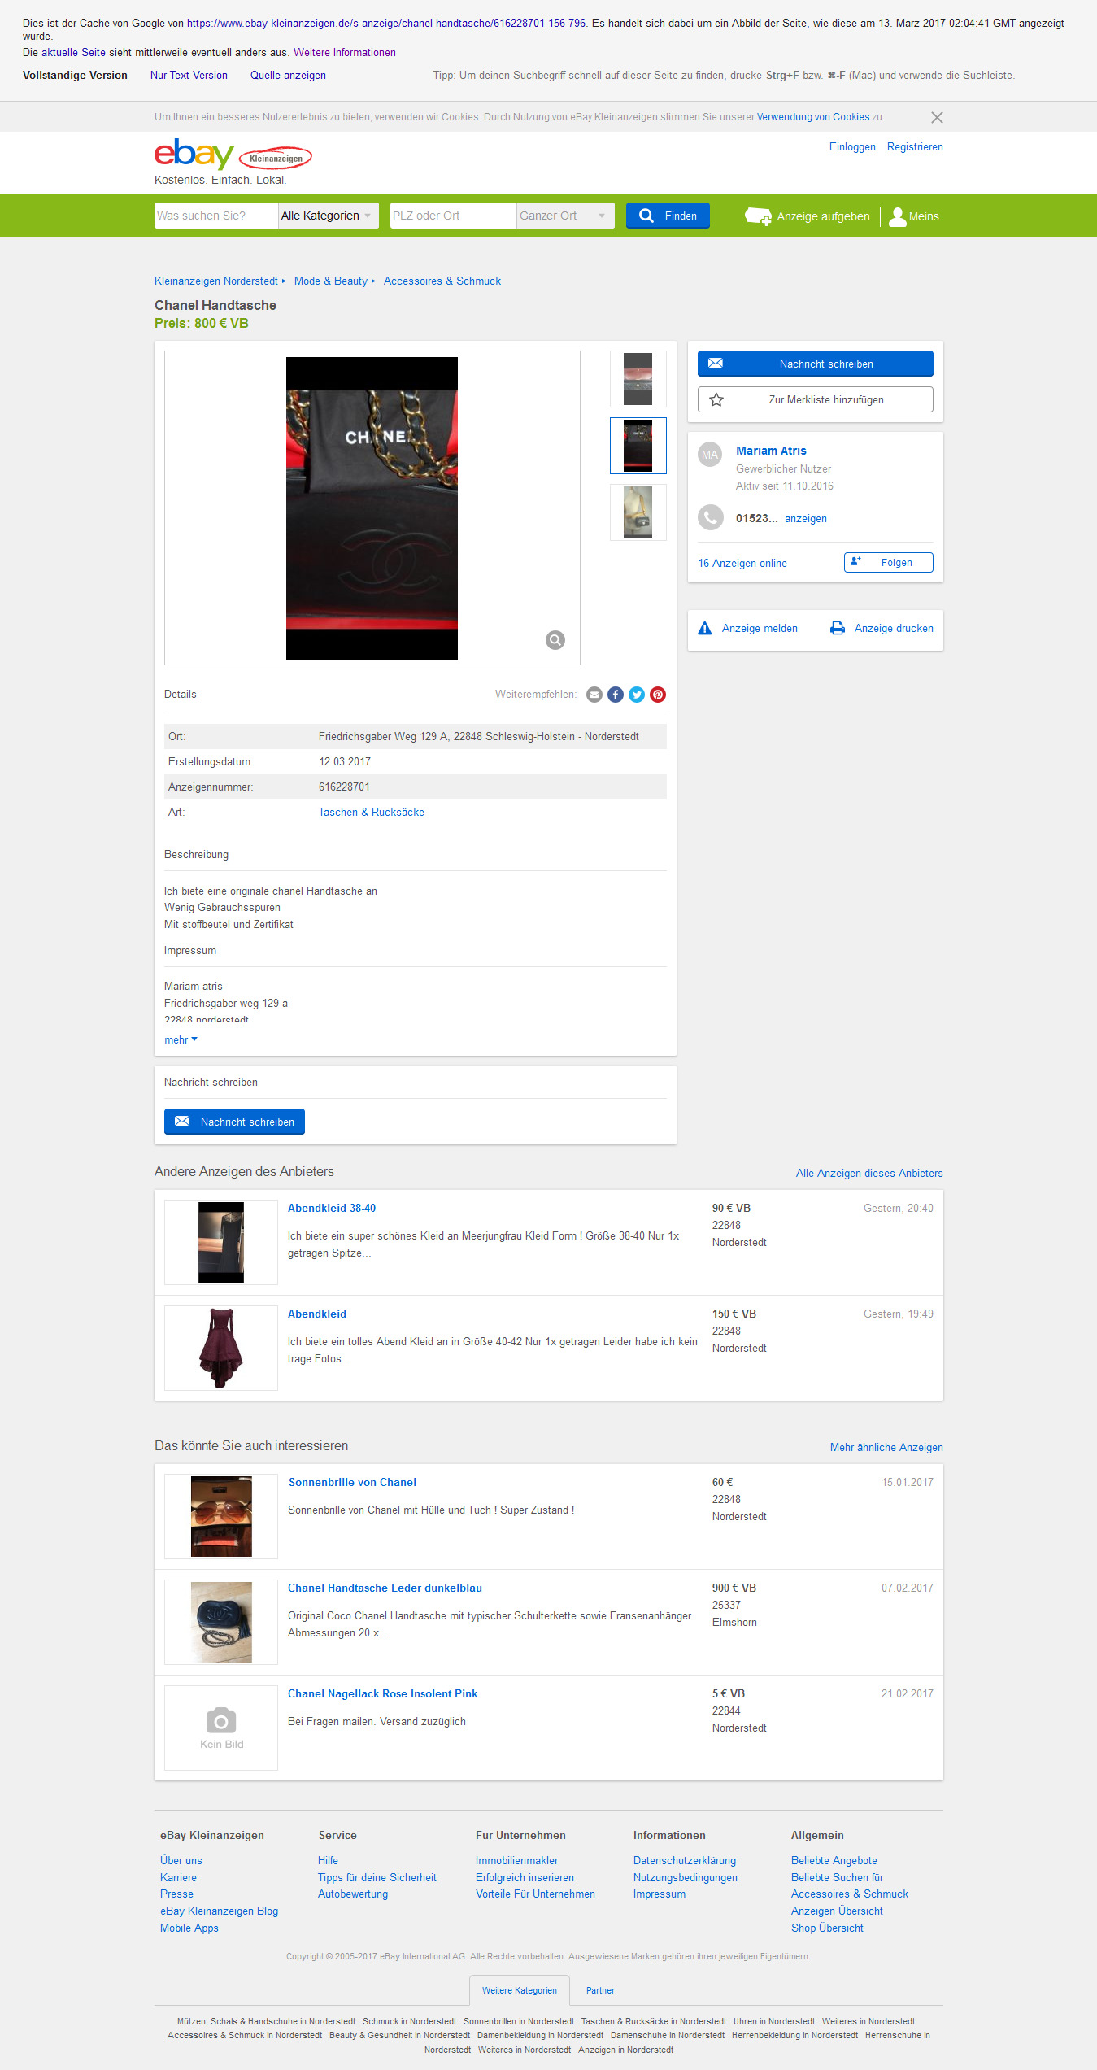Click the main Chanel bag photo
The height and width of the screenshot is (2070, 1097).
[x=372, y=508]
